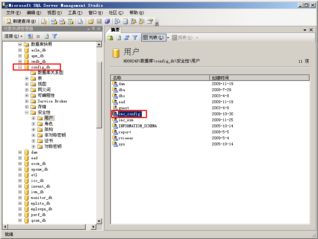This screenshot has height=239, width=318.
Task: Expand the cmdb_db database node
Action: click(x=20, y=61)
